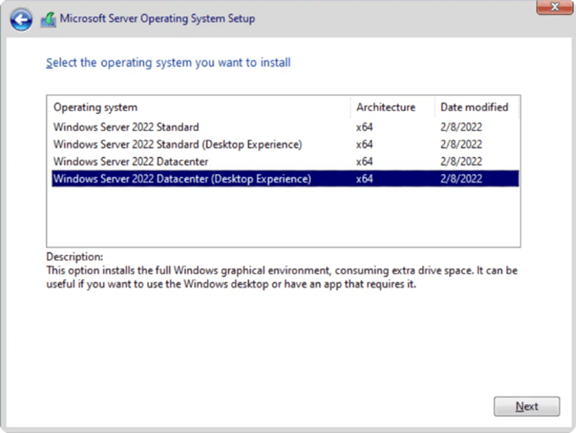Click x64 cell in the first Standard row

365,127
